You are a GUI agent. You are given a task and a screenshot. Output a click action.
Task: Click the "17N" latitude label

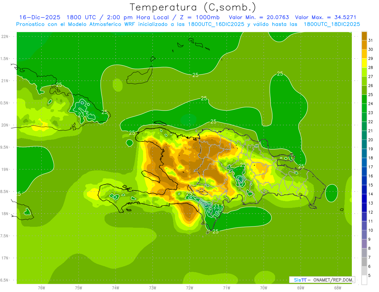(5, 258)
